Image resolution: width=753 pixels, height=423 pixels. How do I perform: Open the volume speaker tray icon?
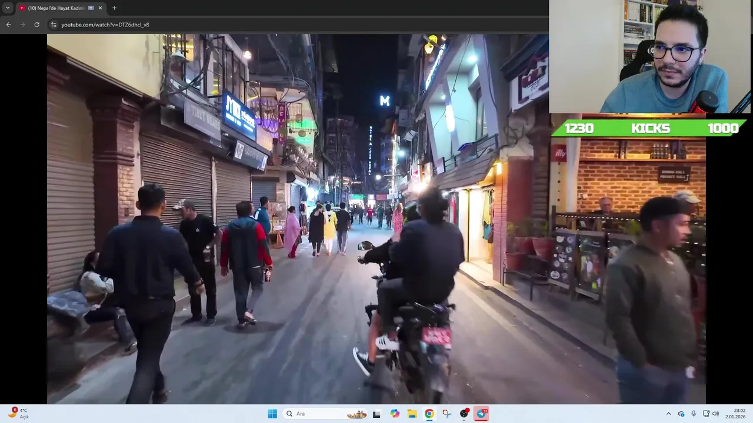[716, 414]
